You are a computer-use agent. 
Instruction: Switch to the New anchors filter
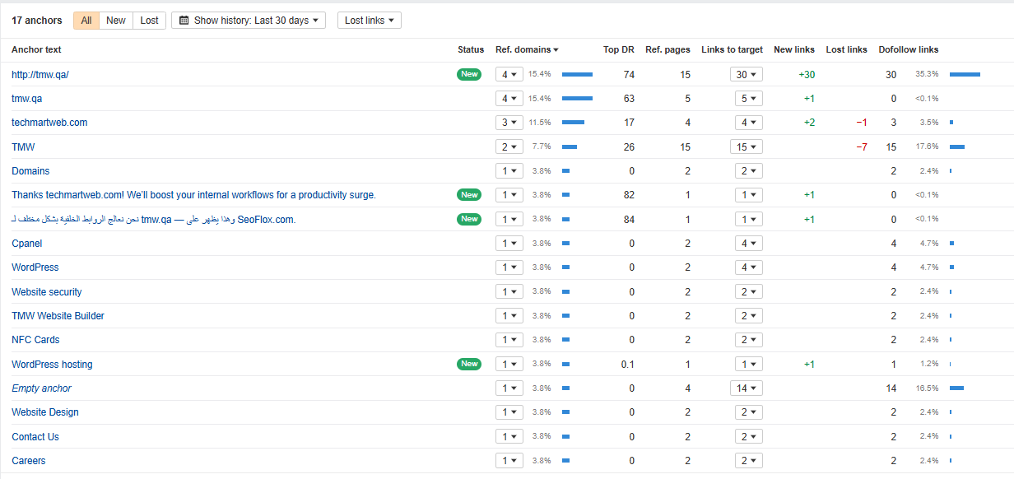pos(116,21)
